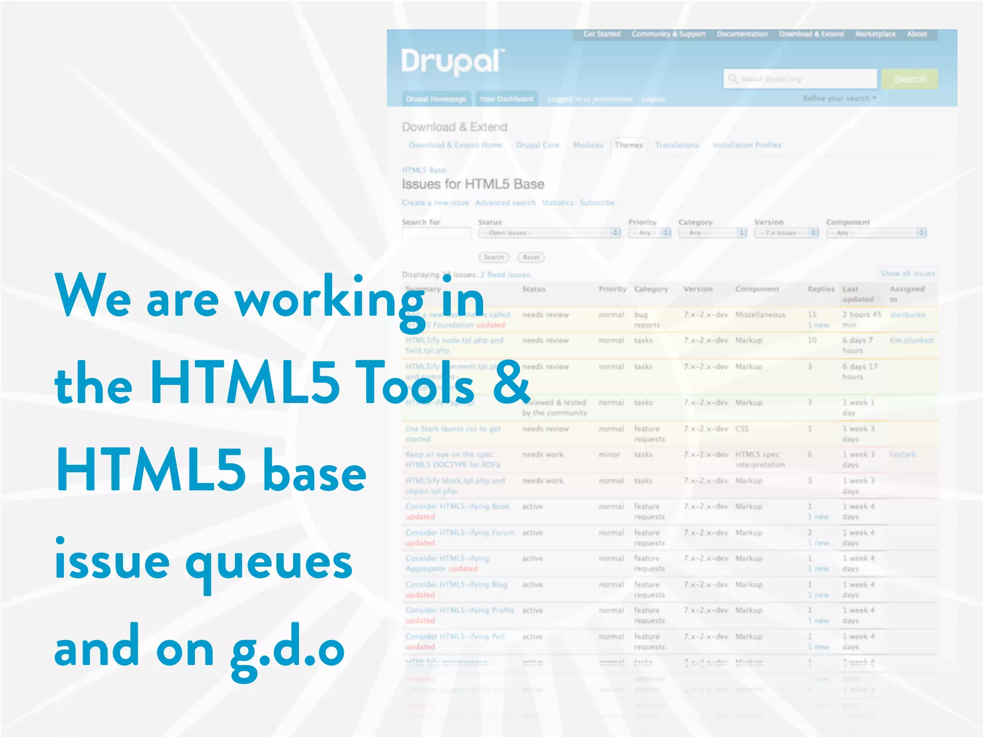
Task: Expand Refine your search
Action: pyautogui.click(x=839, y=98)
